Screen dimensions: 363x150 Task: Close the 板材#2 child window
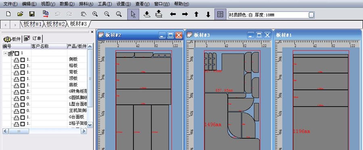click(x=179, y=35)
